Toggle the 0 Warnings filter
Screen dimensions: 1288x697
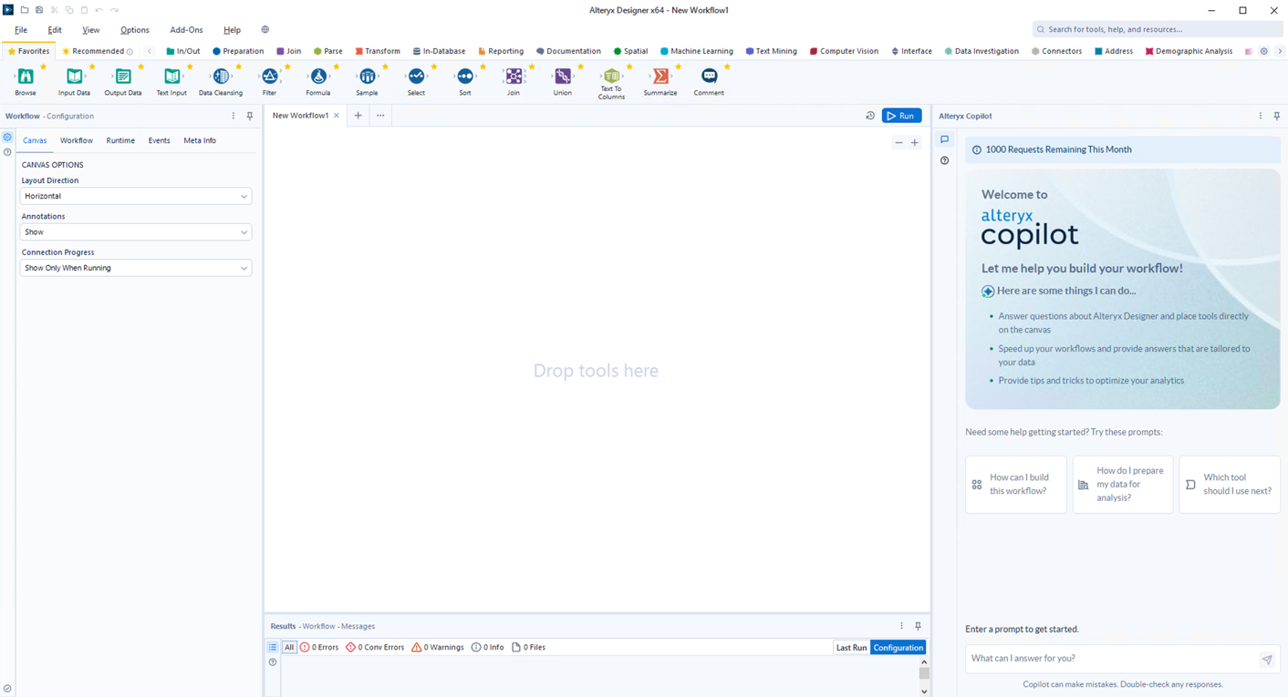coord(438,647)
